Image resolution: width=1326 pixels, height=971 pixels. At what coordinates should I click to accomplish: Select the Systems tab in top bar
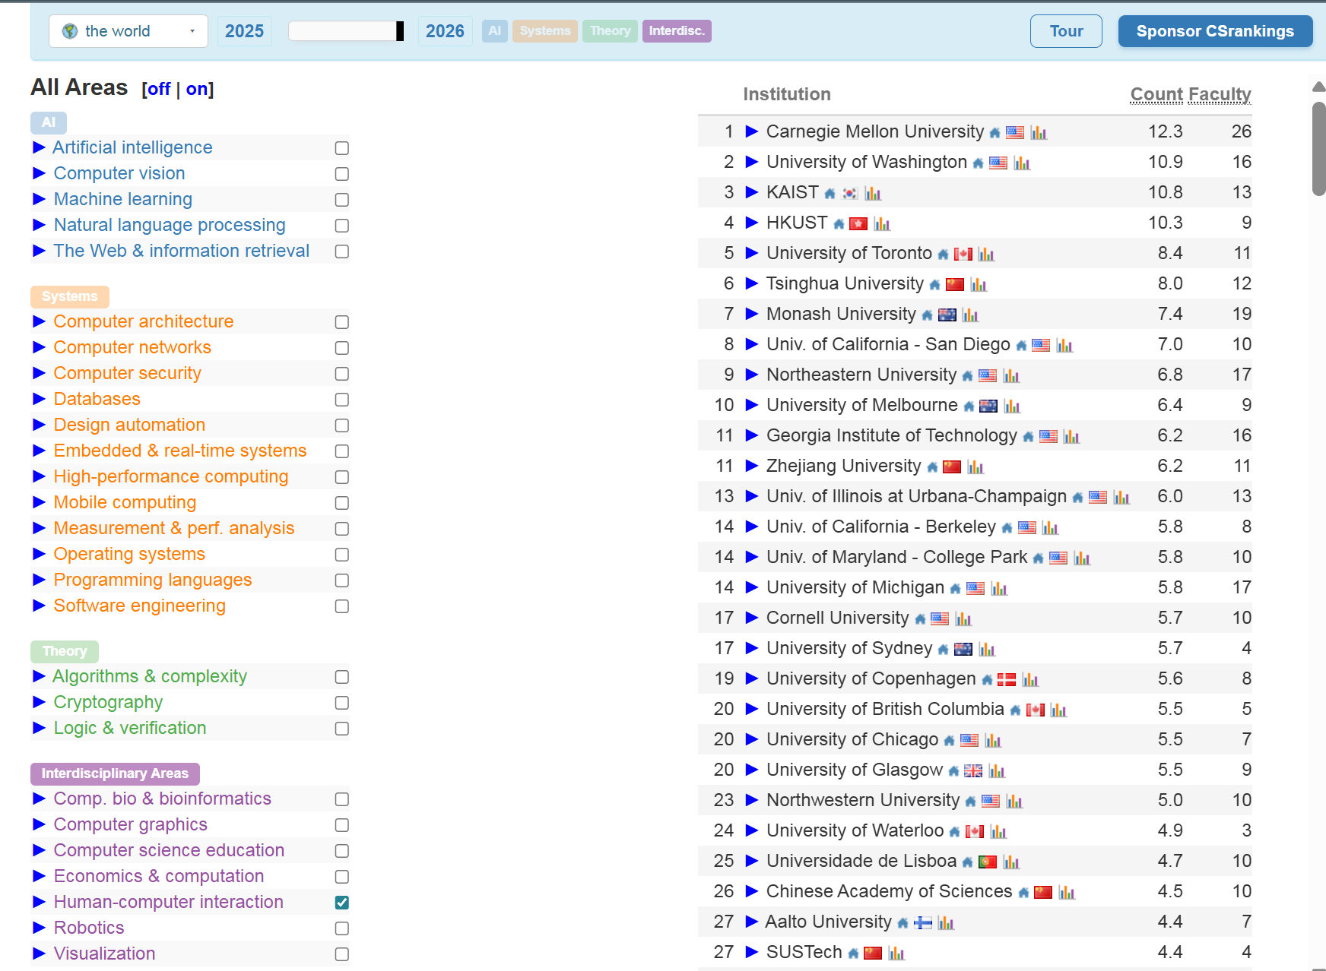pos(544,31)
